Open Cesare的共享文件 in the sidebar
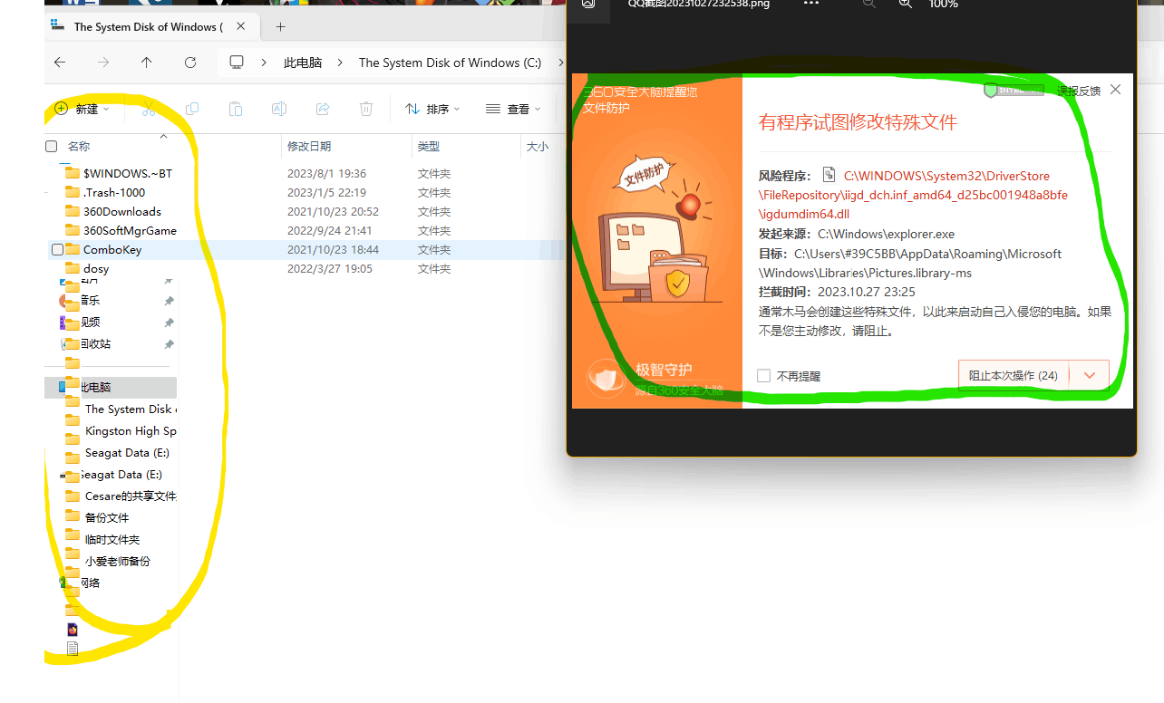The width and height of the screenshot is (1164, 703). [x=131, y=496]
